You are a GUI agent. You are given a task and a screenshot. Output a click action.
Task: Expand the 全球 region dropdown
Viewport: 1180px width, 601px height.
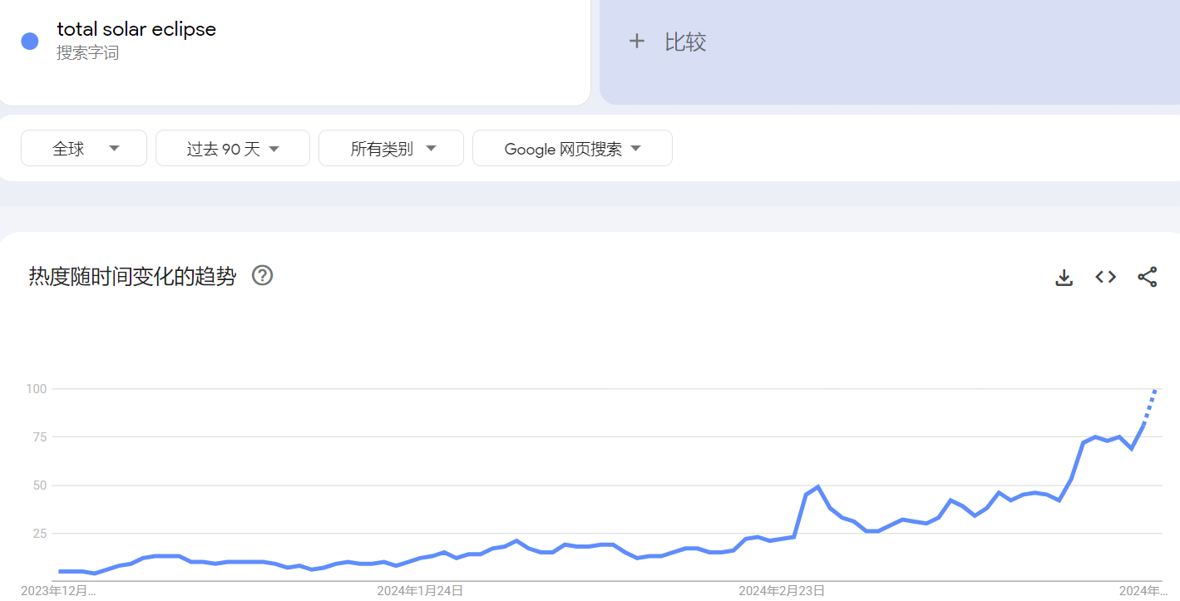[84, 148]
